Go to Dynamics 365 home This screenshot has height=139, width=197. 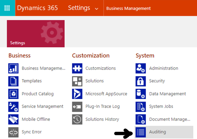tap(38, 8)
